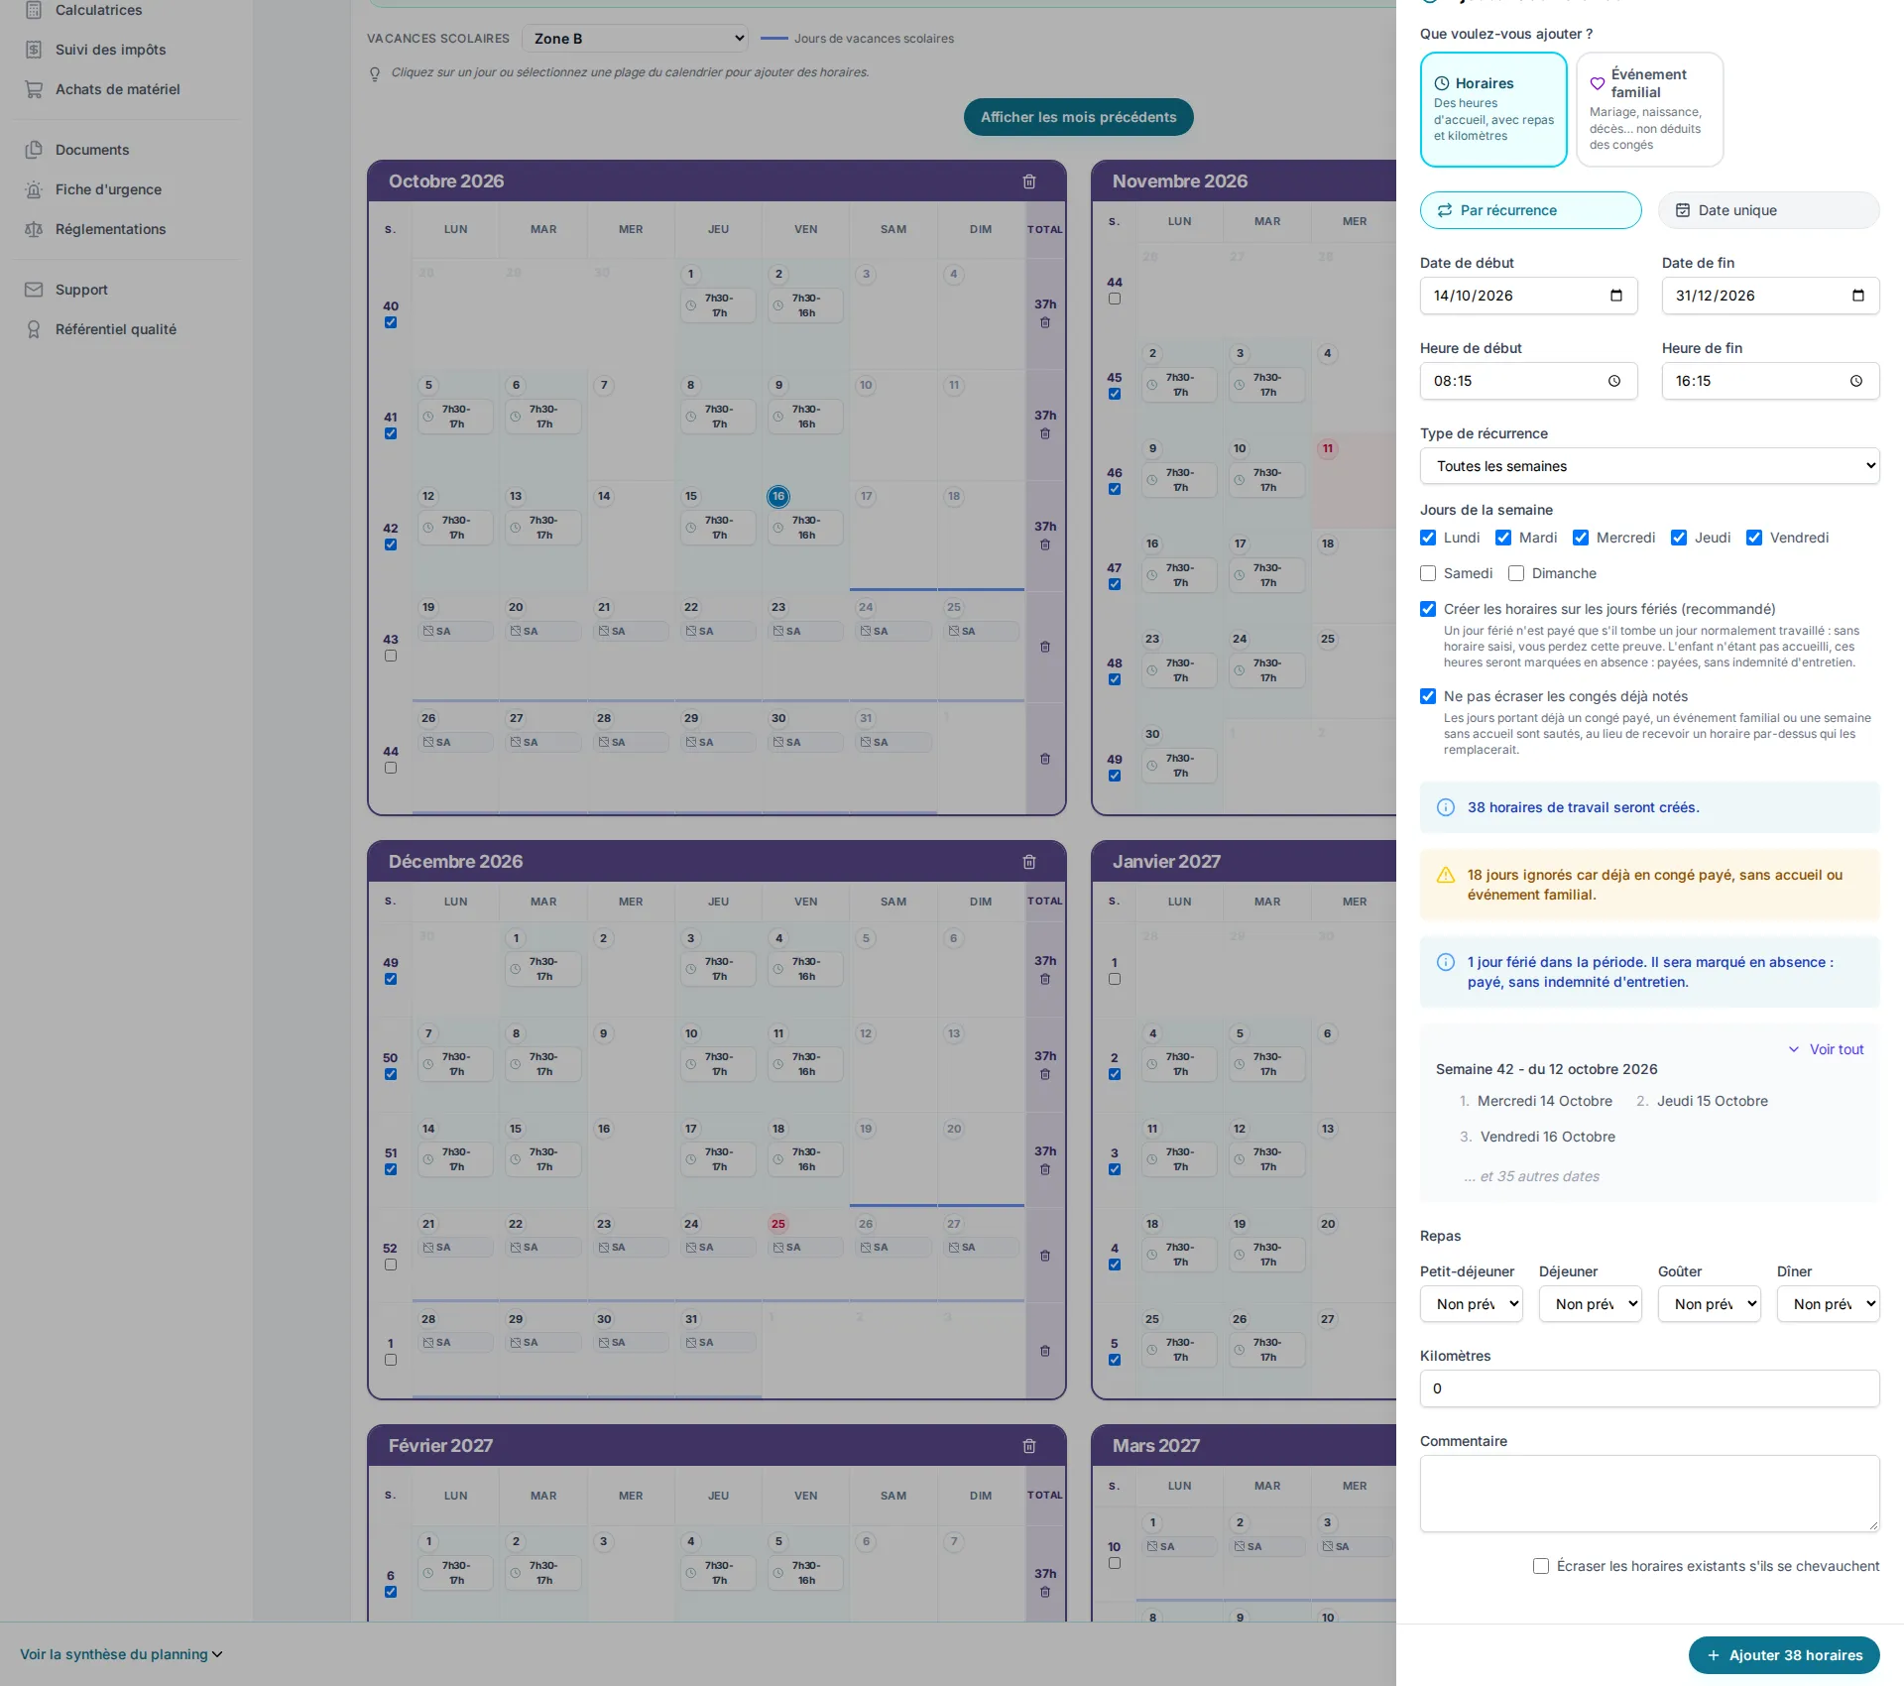This screenshot has height=1686, width=1904.
Task: Open Type de récurrence dropdown
Action: tap(1649, 466)
